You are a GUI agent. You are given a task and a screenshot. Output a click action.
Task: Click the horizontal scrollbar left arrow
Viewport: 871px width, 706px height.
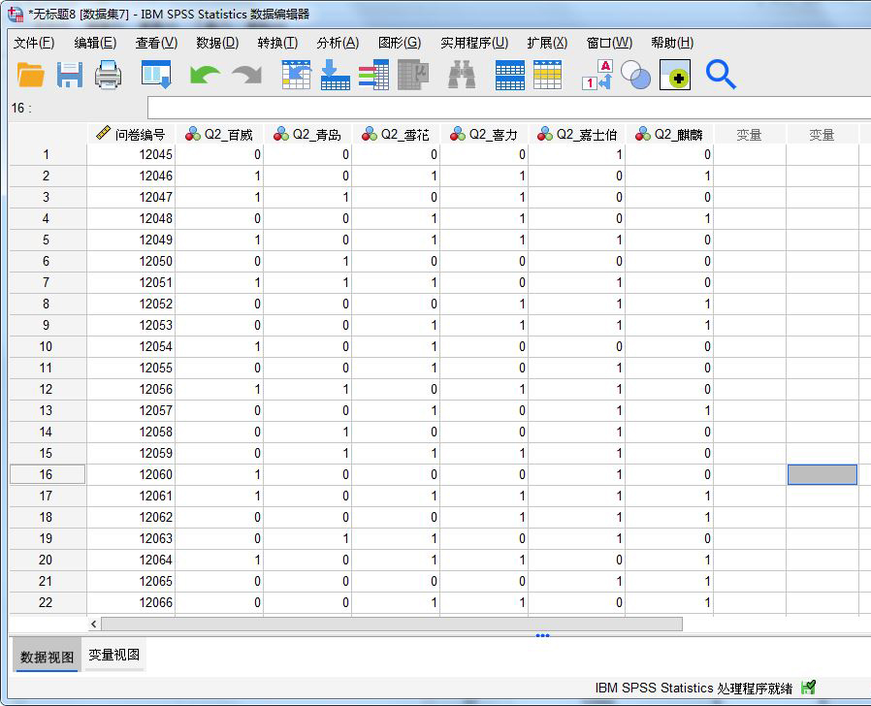[x=94, y=625]
